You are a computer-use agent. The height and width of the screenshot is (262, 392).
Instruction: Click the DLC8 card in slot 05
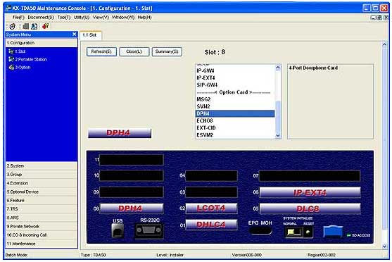[310, 208]
